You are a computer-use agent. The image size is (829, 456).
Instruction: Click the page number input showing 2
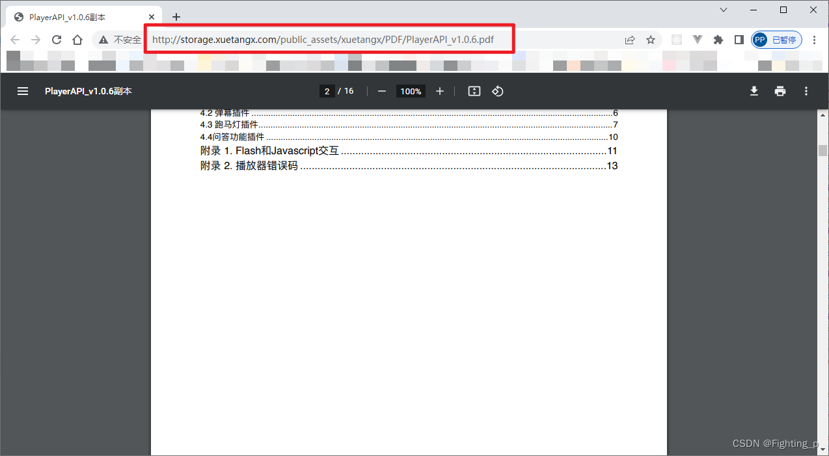(x=327, y=91)
